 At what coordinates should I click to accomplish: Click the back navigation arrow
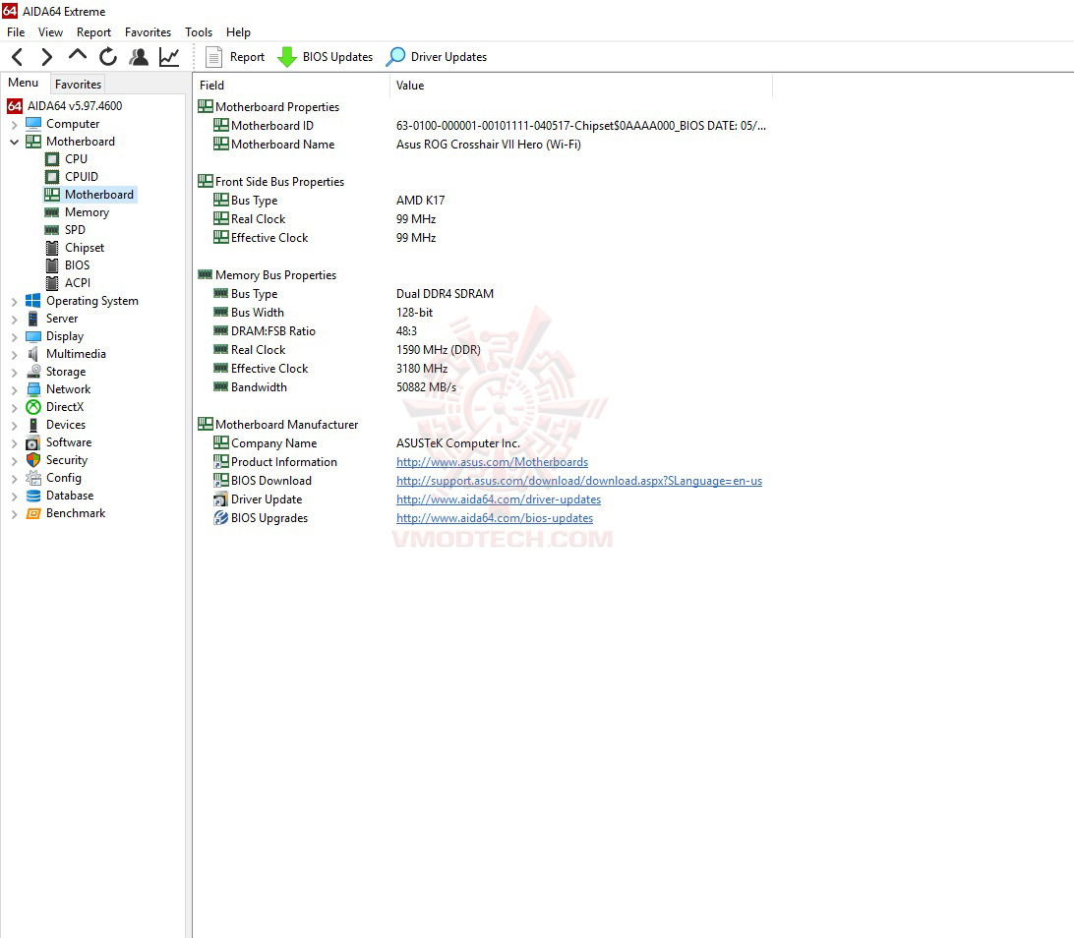[x=16, y=57]
